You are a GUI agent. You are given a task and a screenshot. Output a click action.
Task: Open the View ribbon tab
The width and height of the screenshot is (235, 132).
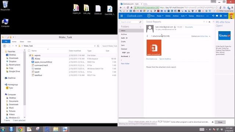[x=29, y=41]
